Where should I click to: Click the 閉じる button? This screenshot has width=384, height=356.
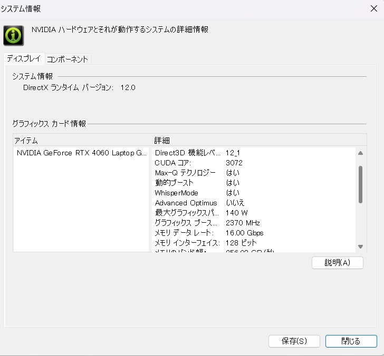[351, 341]
